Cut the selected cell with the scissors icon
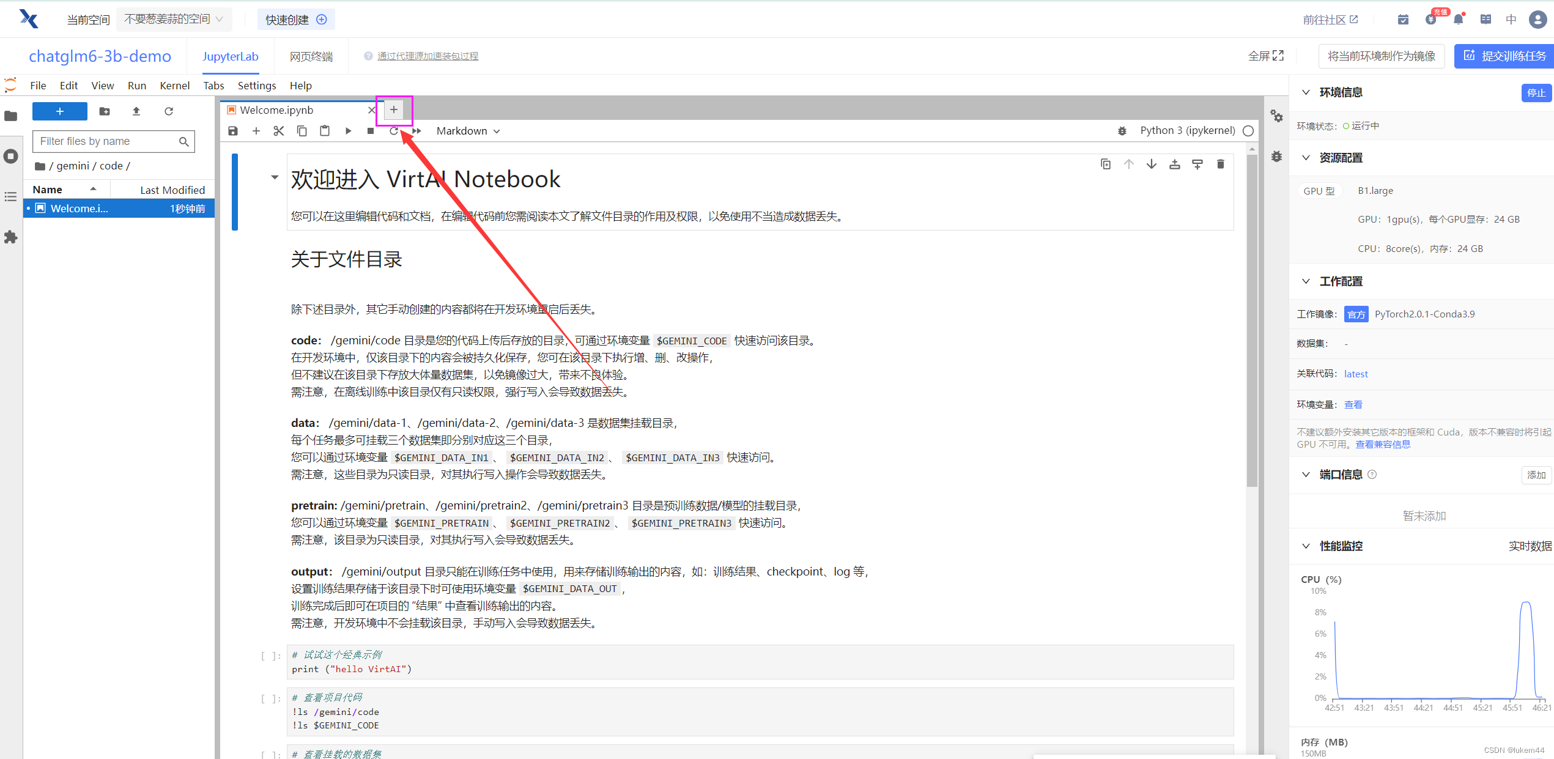The image size is (1554, 759). (x=279, y=131)
